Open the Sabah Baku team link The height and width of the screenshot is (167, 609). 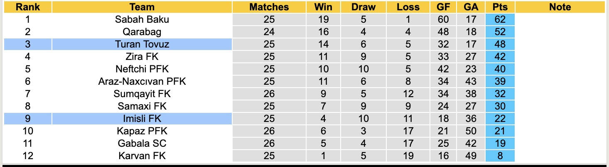point(142,19)
